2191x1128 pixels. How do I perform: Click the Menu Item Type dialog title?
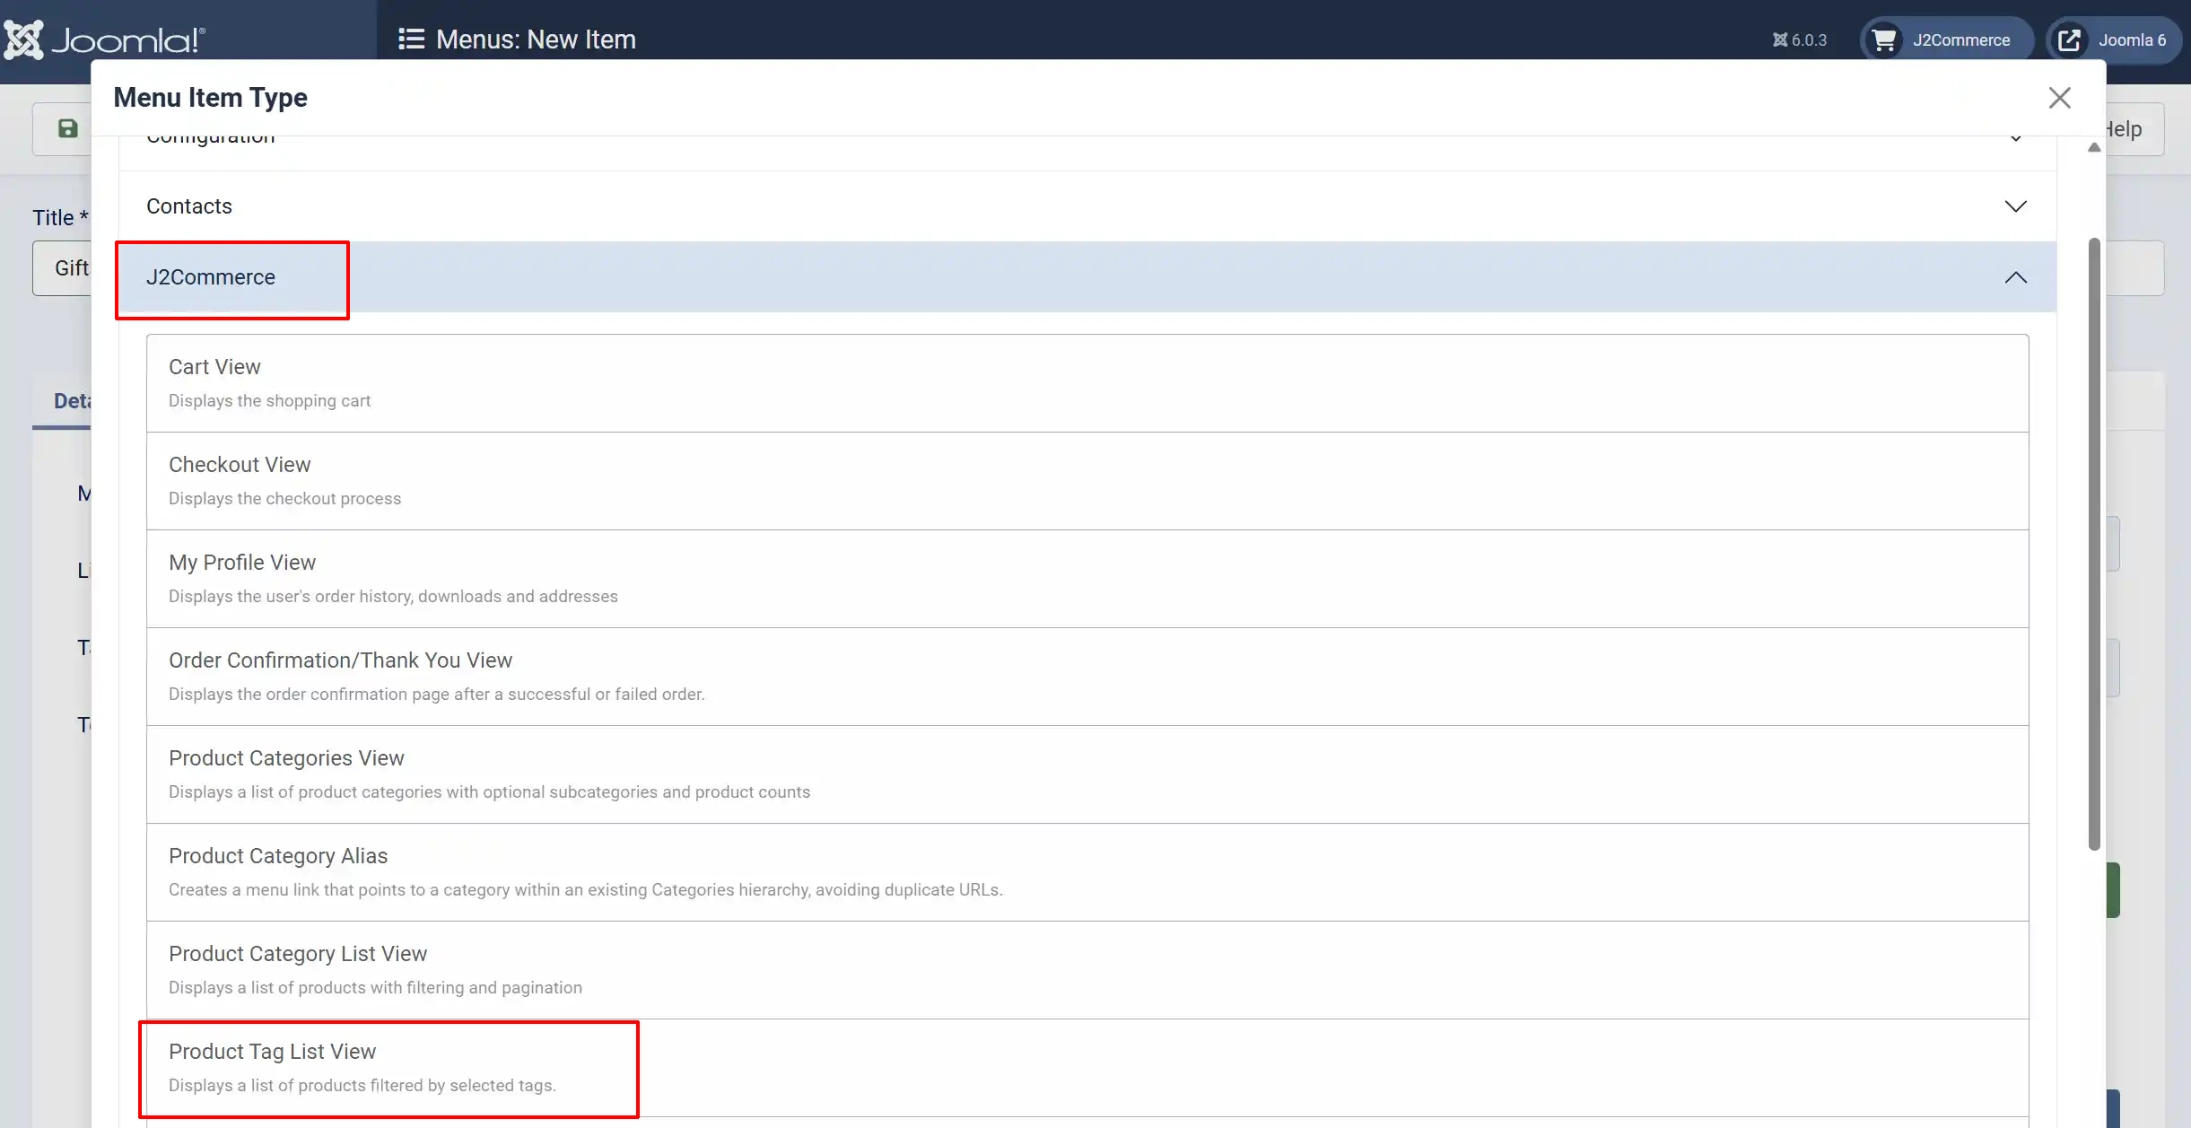click(x=210, y=98)
